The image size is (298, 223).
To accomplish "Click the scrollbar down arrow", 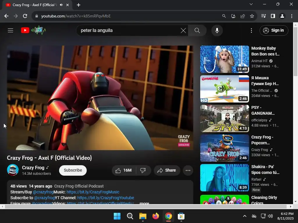I will click(296, 202).
